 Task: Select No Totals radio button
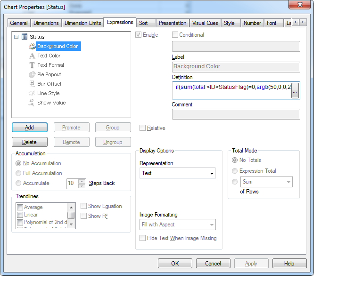(x=235, y=160)
